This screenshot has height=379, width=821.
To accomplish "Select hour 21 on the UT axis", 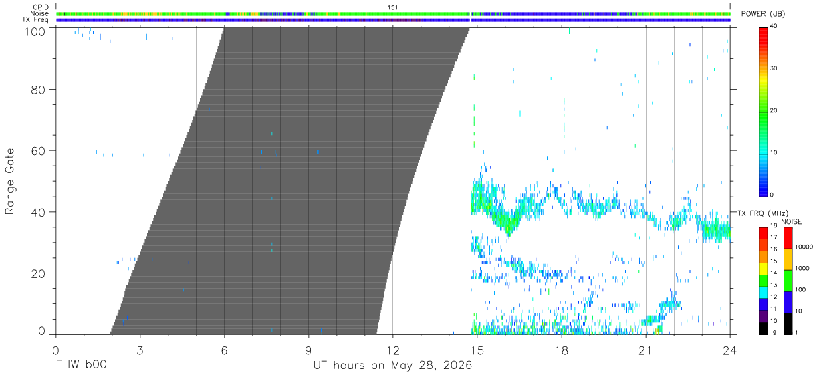I will (x=646, y=350).
